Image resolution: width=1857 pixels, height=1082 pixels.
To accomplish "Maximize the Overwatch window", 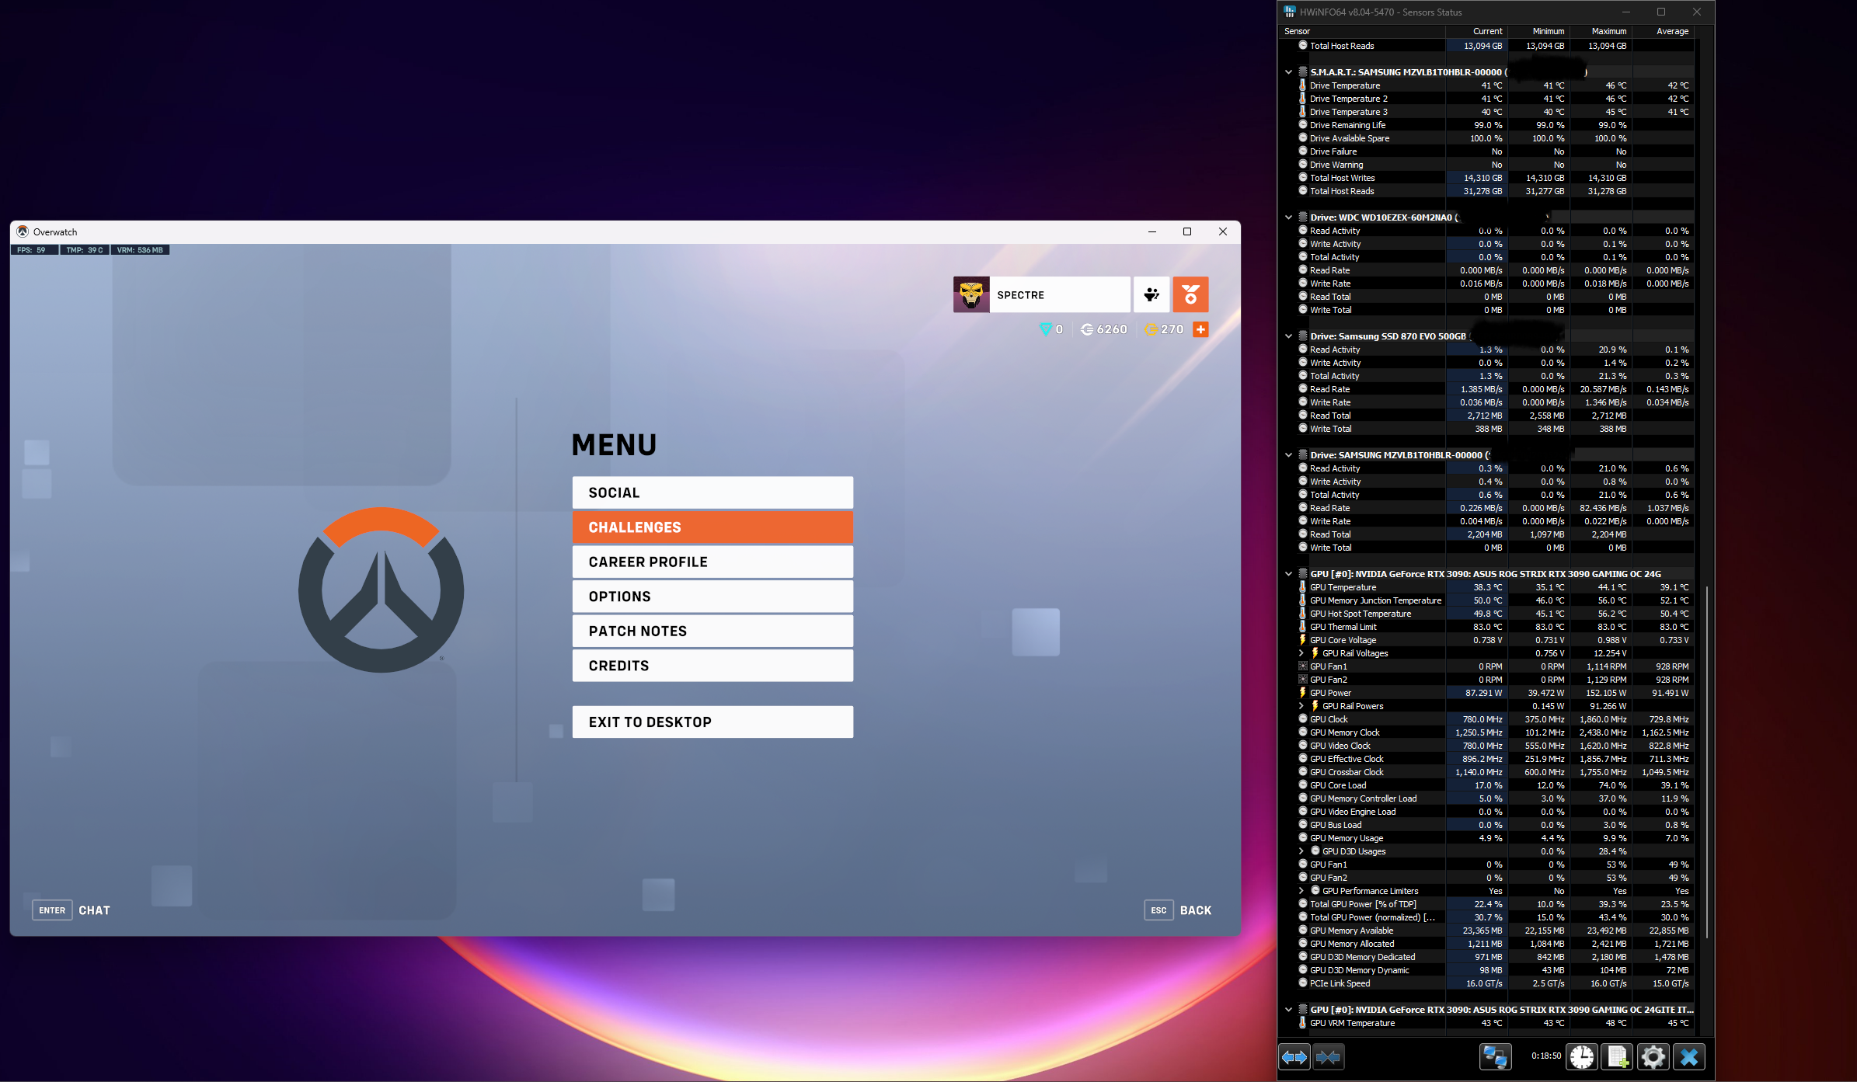I will point(1187,231).
